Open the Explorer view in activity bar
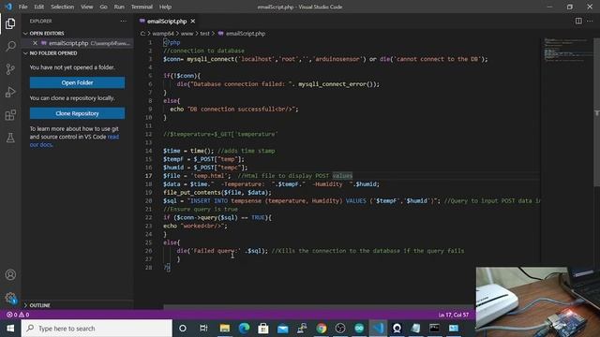The height and width of the screenshot is (337, 600). coord(10,23)
